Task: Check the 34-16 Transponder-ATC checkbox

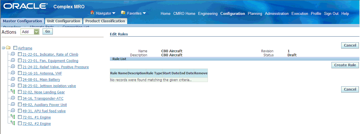Action: tap(20, 98)
